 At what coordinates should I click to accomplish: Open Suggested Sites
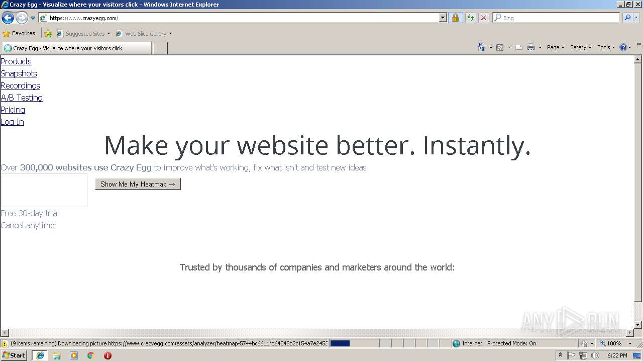coord(83,34)
